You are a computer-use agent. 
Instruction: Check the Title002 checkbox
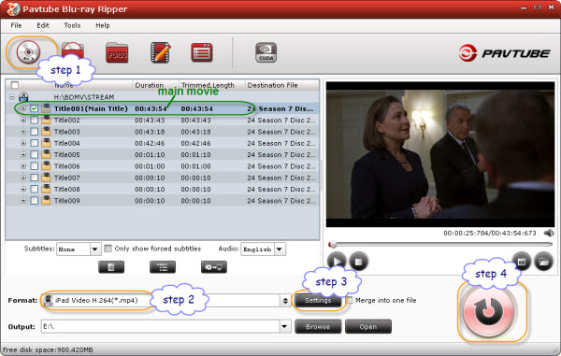tap(35, 121)
